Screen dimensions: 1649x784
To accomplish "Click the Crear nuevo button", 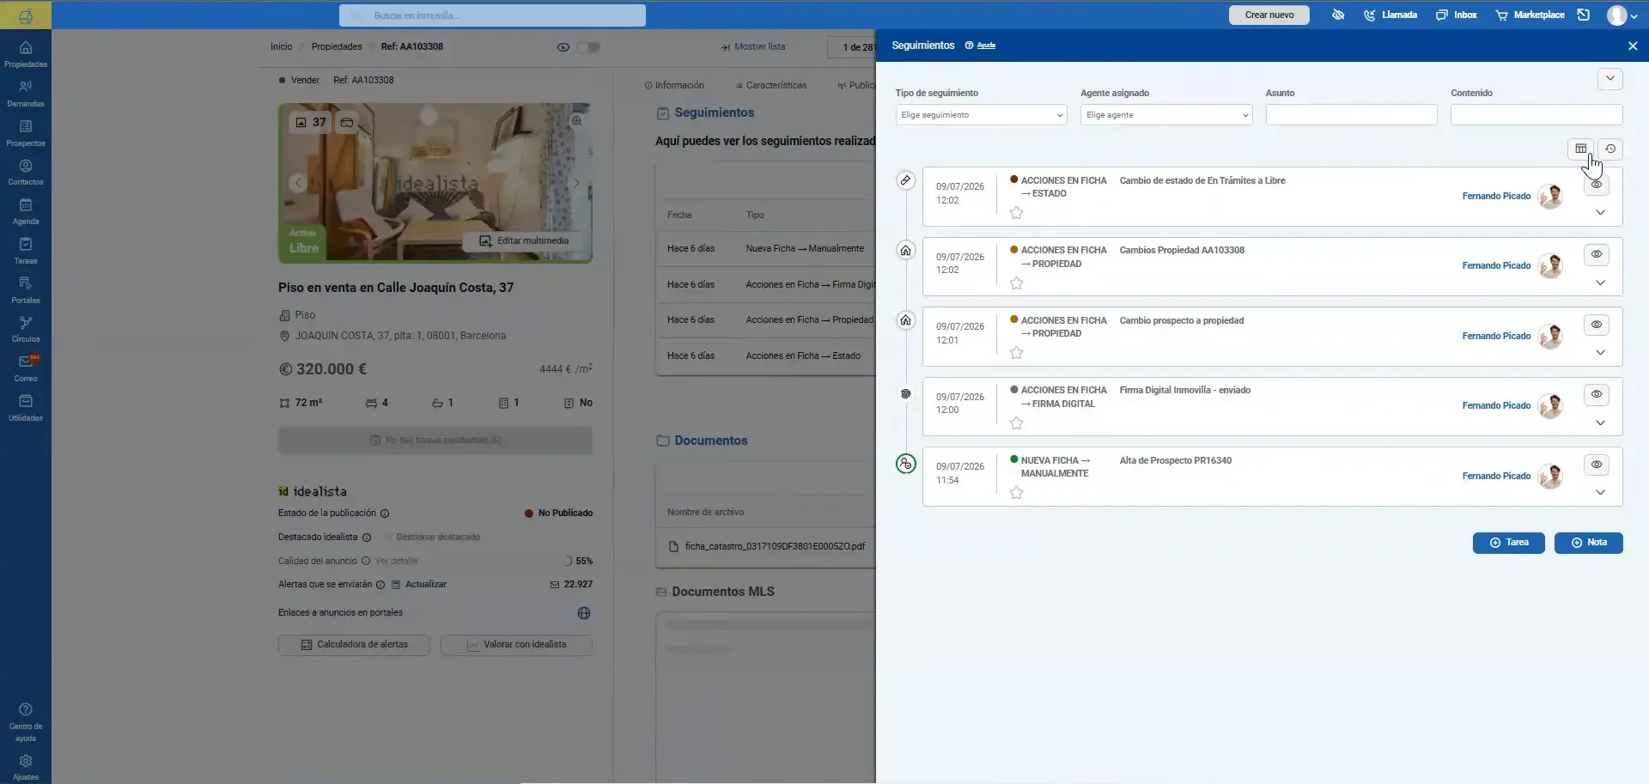I will [x=1269, y=15].
